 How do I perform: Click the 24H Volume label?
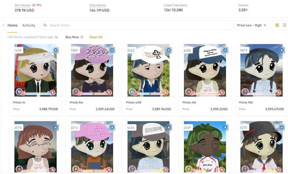click(x=22, y=5)
